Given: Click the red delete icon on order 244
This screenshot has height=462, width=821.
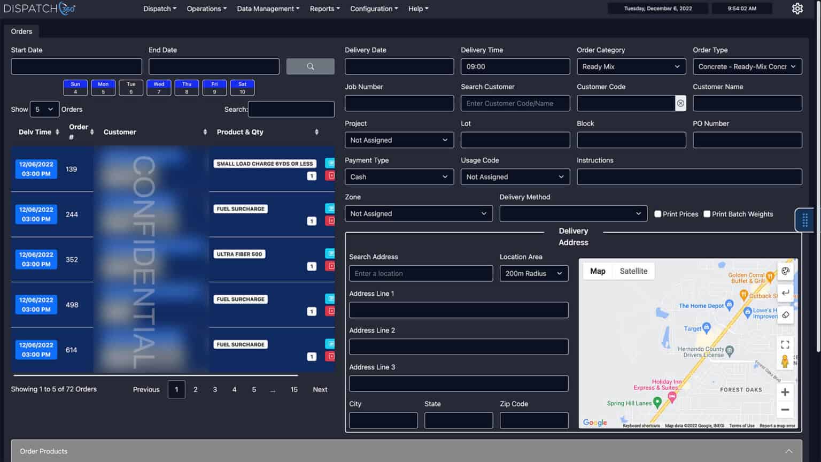Looking at the screenshot, I should coord(331,219).
